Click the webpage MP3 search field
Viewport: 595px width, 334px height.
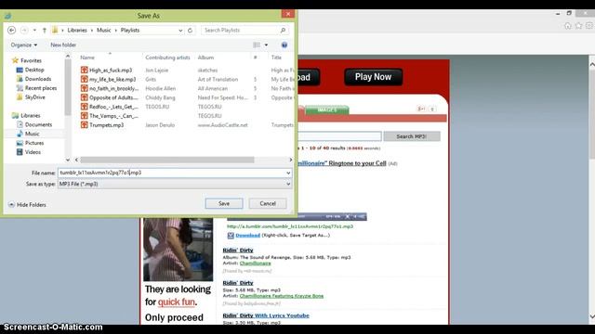coord(339,136)
